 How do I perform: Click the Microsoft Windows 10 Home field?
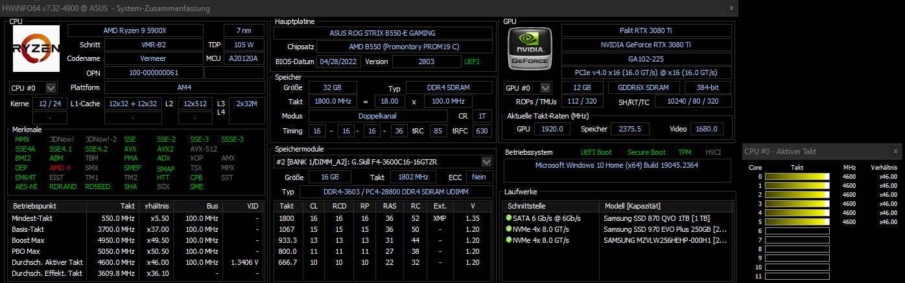pos(617,171)
